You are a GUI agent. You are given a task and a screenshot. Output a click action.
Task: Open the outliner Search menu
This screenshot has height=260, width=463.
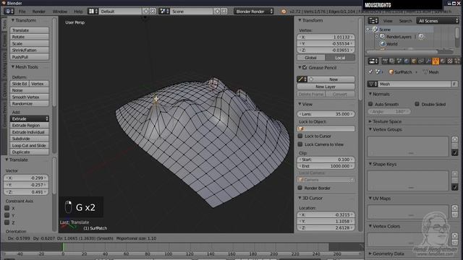(405, 21)
